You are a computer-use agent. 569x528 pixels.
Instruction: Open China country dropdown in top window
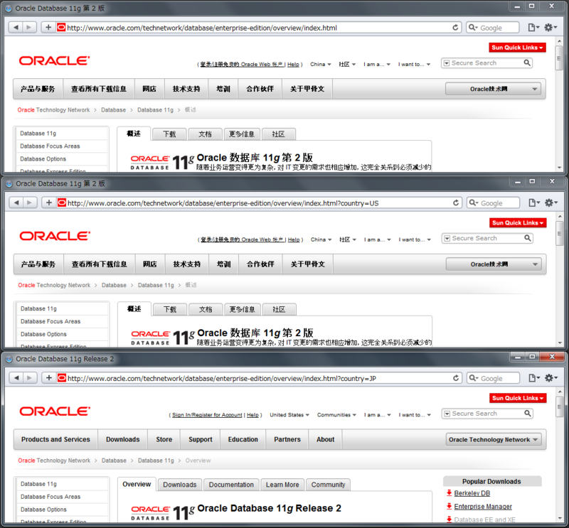click(321, 64)
